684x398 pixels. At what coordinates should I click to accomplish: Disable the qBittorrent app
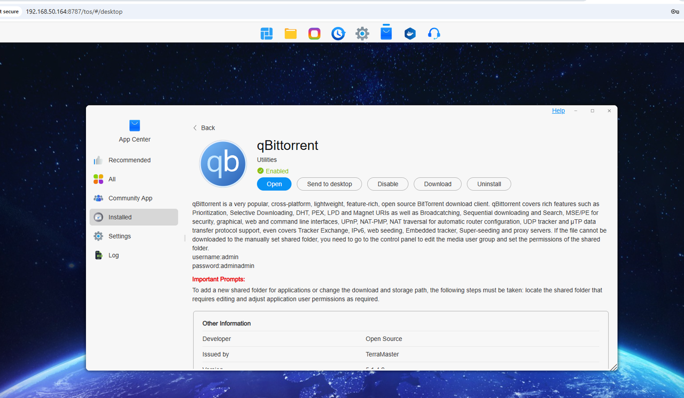tap(388, 184)
